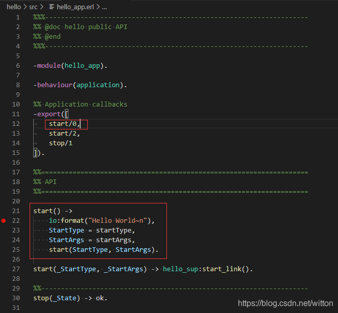Click line number 27 in the gutter

(x=16, y=269)
